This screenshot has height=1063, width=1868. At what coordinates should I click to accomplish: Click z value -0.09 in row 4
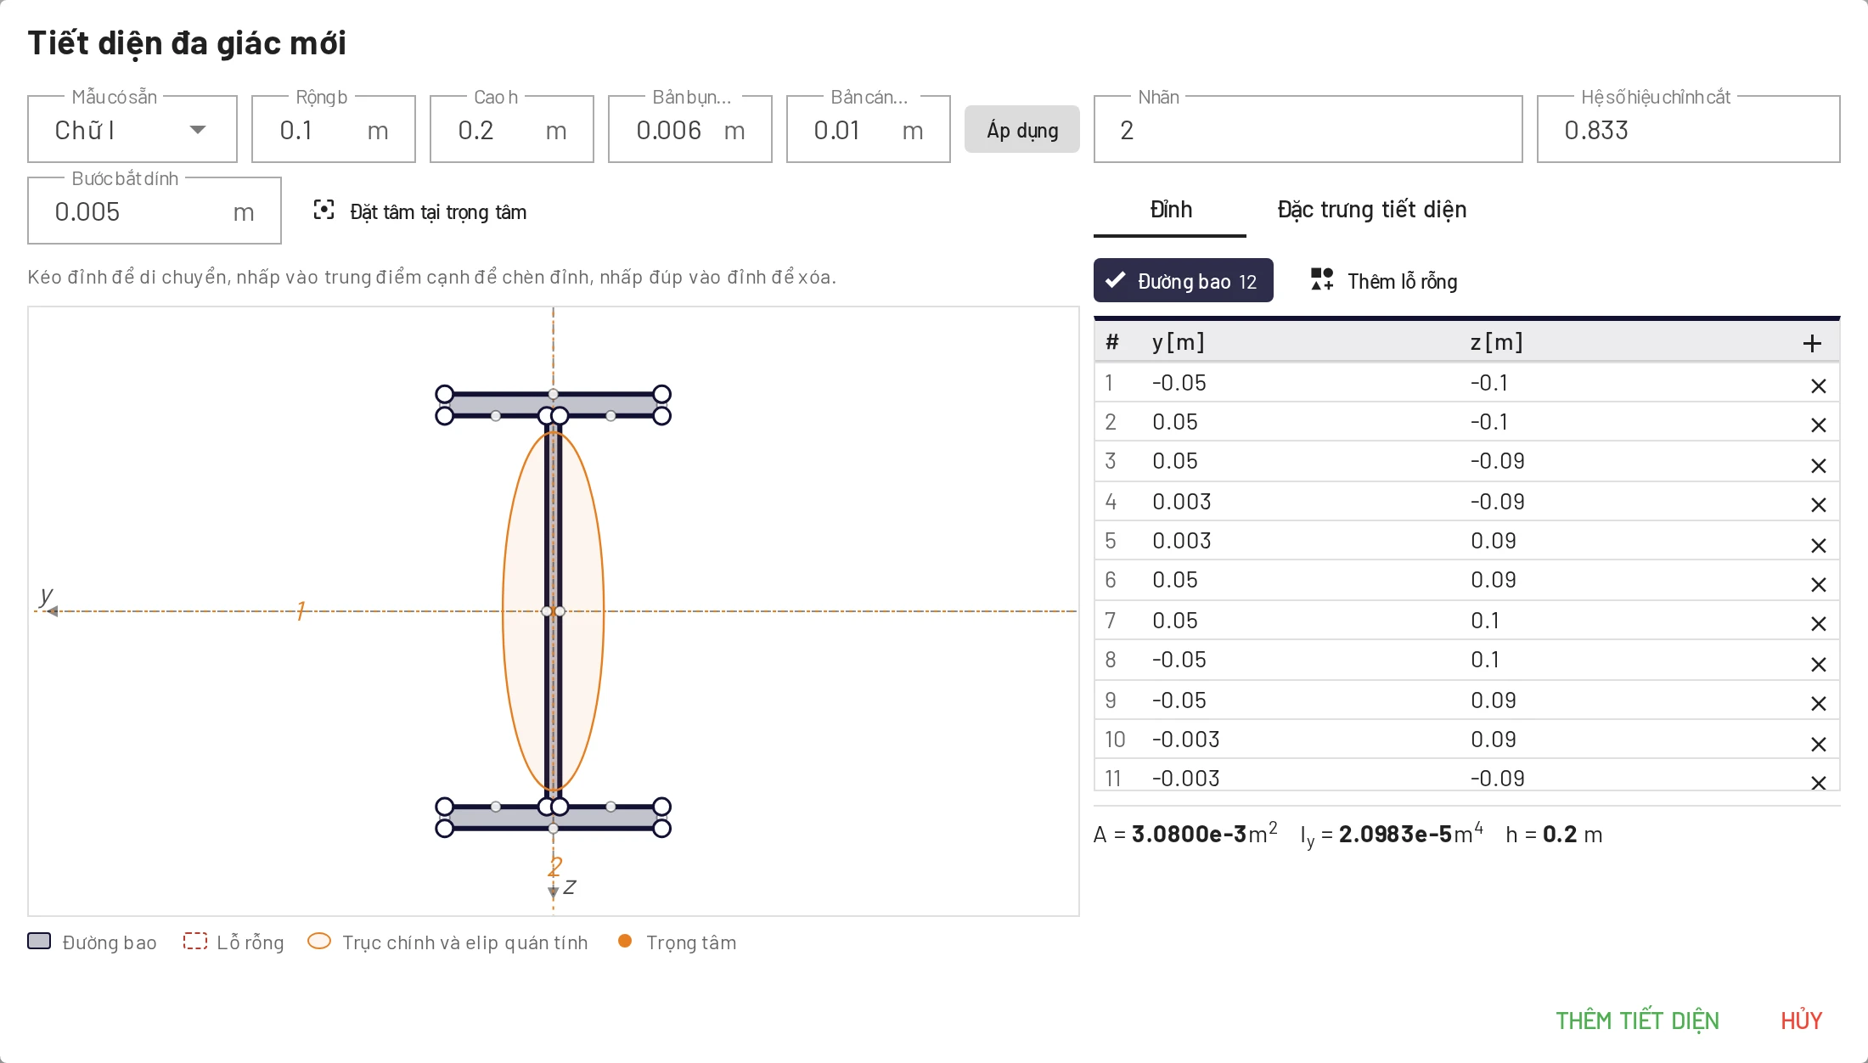click(x=1497, y=502)
